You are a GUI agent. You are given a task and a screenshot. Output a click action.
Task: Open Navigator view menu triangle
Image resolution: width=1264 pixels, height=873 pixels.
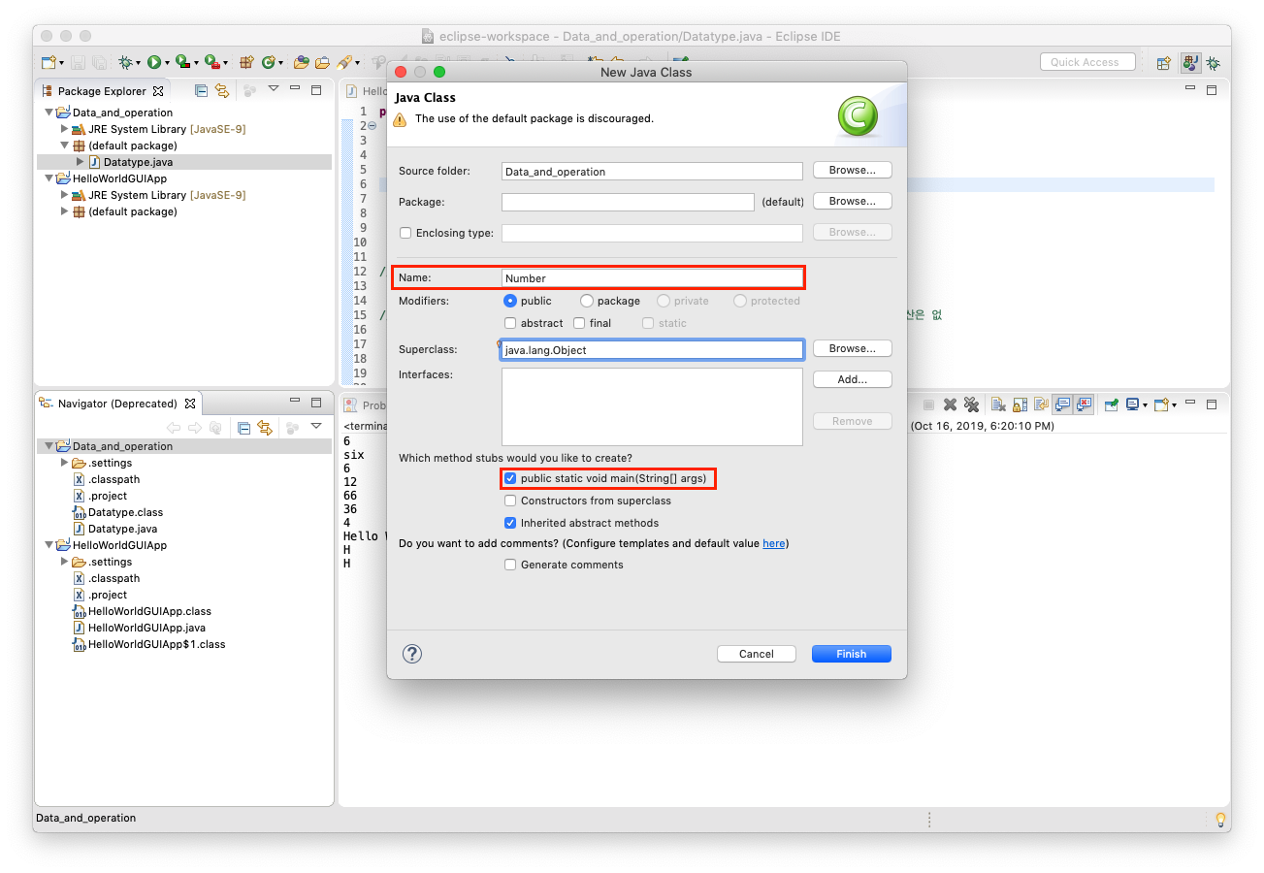pos(315,426)
